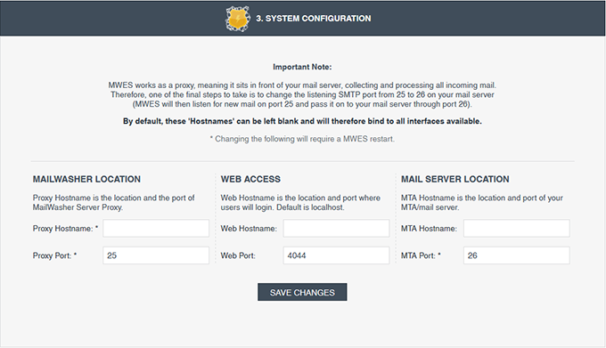Click the MTA Port label
This screenshot has width=606, height=348.
click(421, 255)
